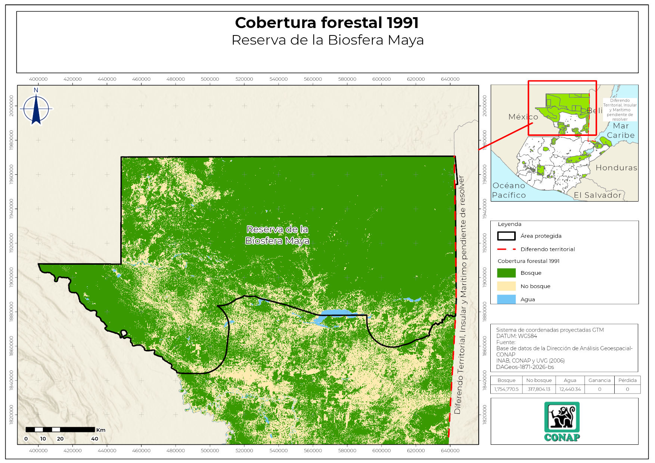Screen dimensions: 655x463
Task: Click the 'DATUM: WGS84' text
Action: [x=516, y=336]
